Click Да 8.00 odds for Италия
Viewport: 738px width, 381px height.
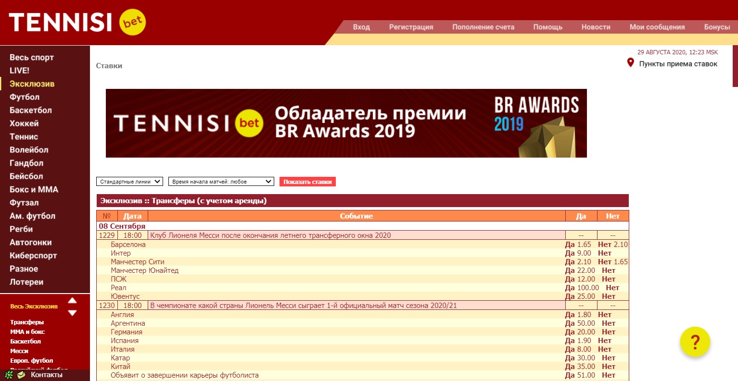coord(578,349)
